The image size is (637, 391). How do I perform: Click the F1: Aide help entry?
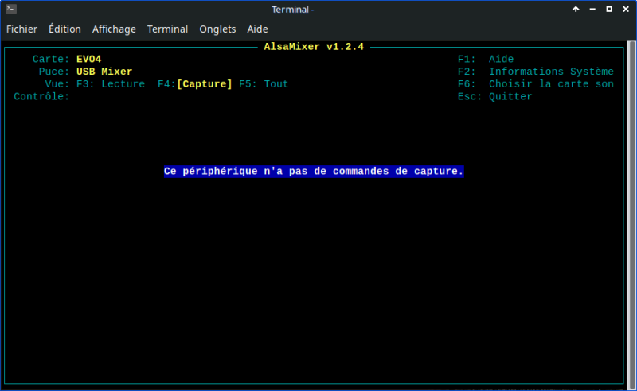point(486,60)
